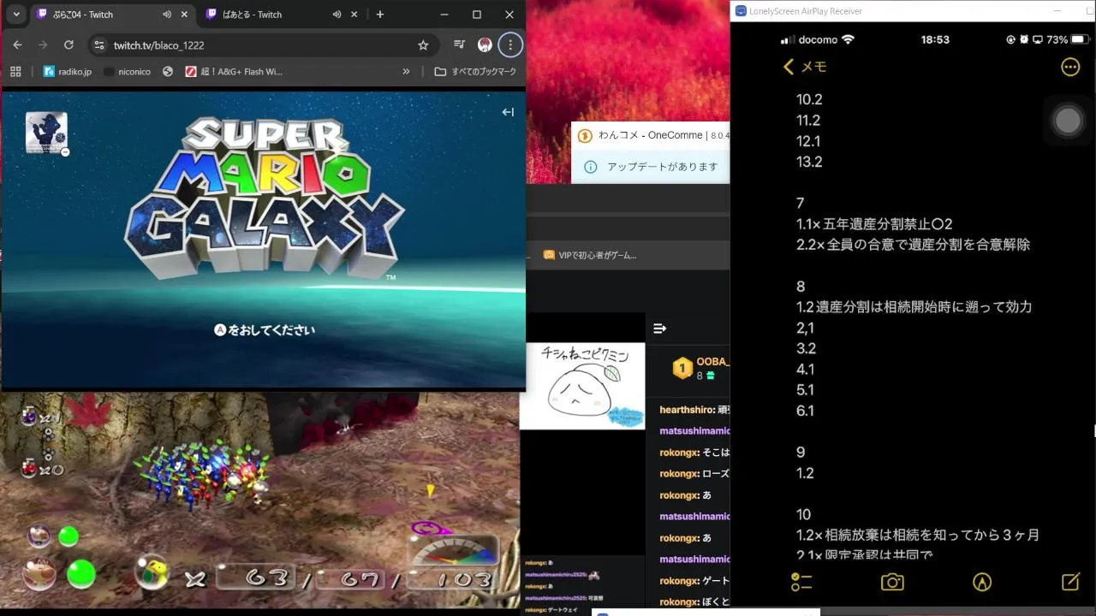Open the 超!A&G+ Flash bookmark

234,72
